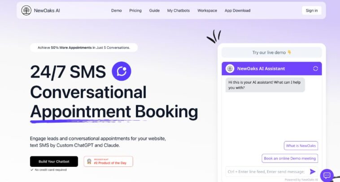Click the assistant avatar in the chat header

[230, 69]
